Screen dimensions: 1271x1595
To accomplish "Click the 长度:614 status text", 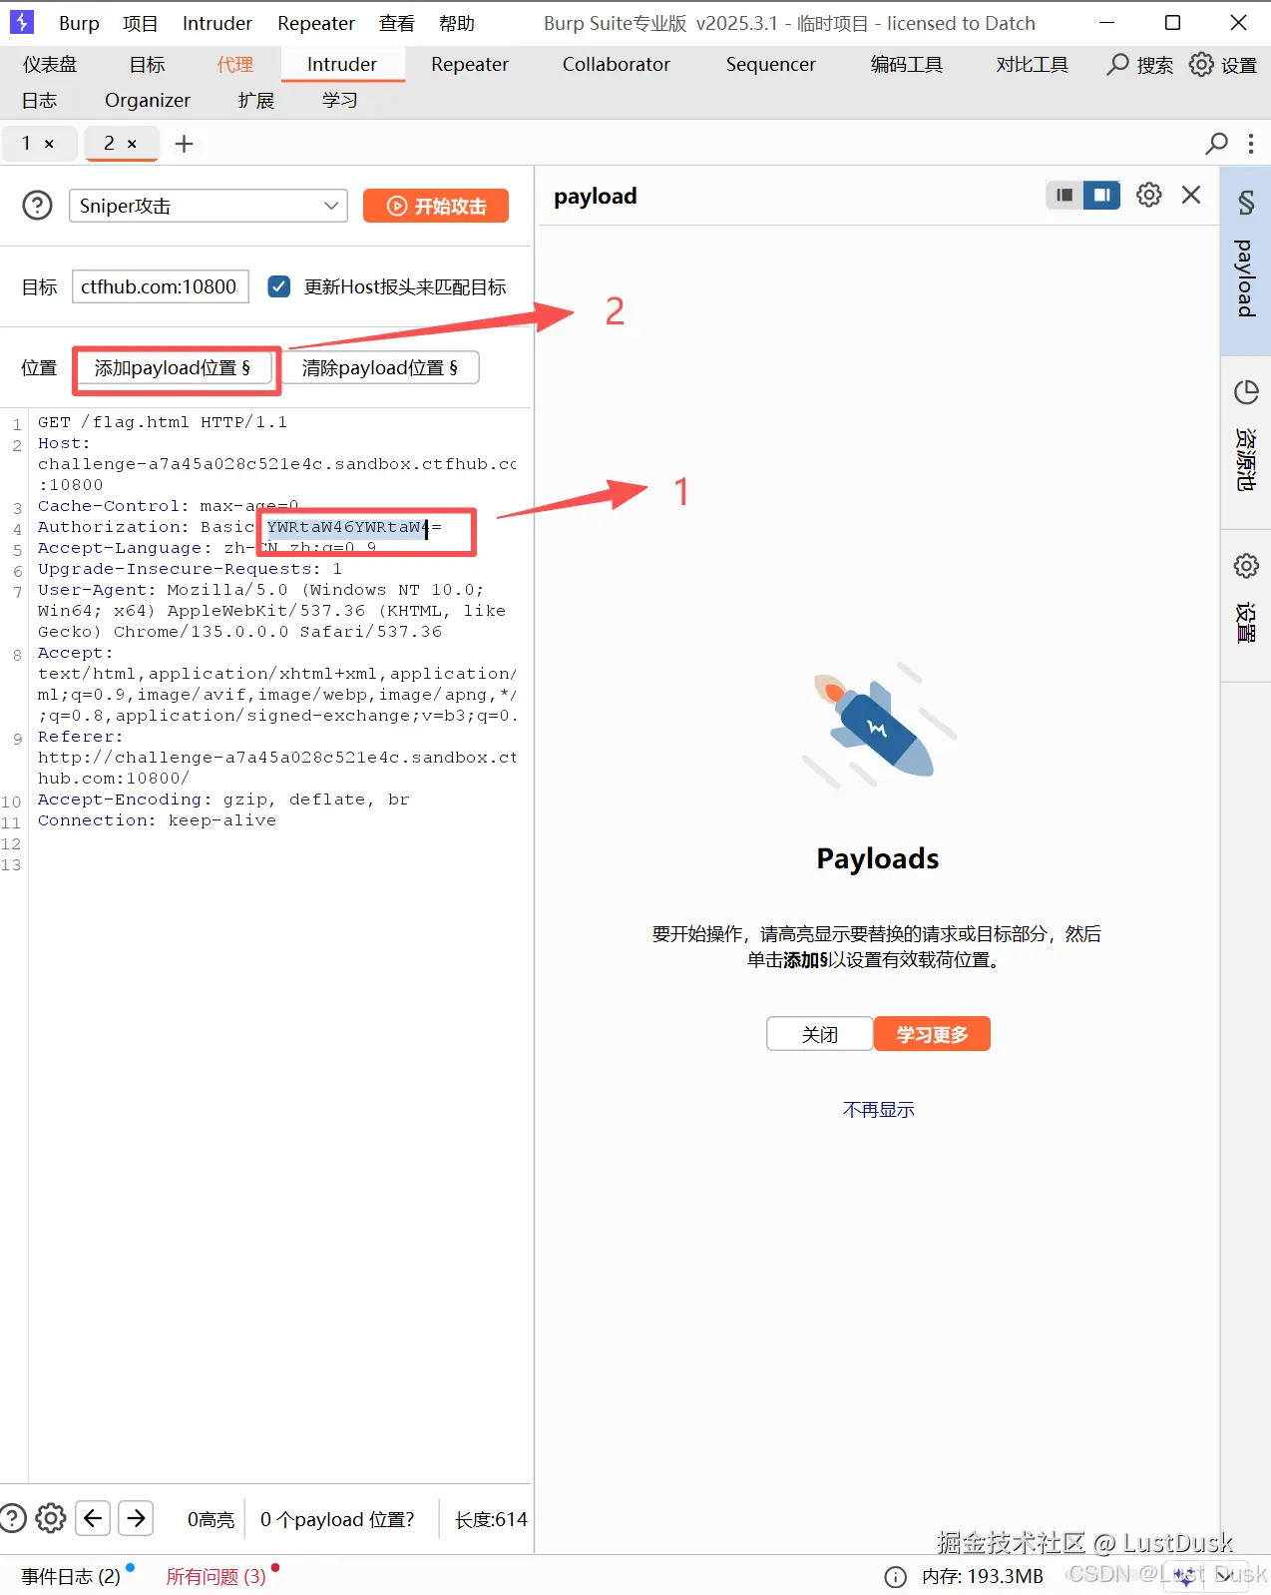I will [490, 1519].
